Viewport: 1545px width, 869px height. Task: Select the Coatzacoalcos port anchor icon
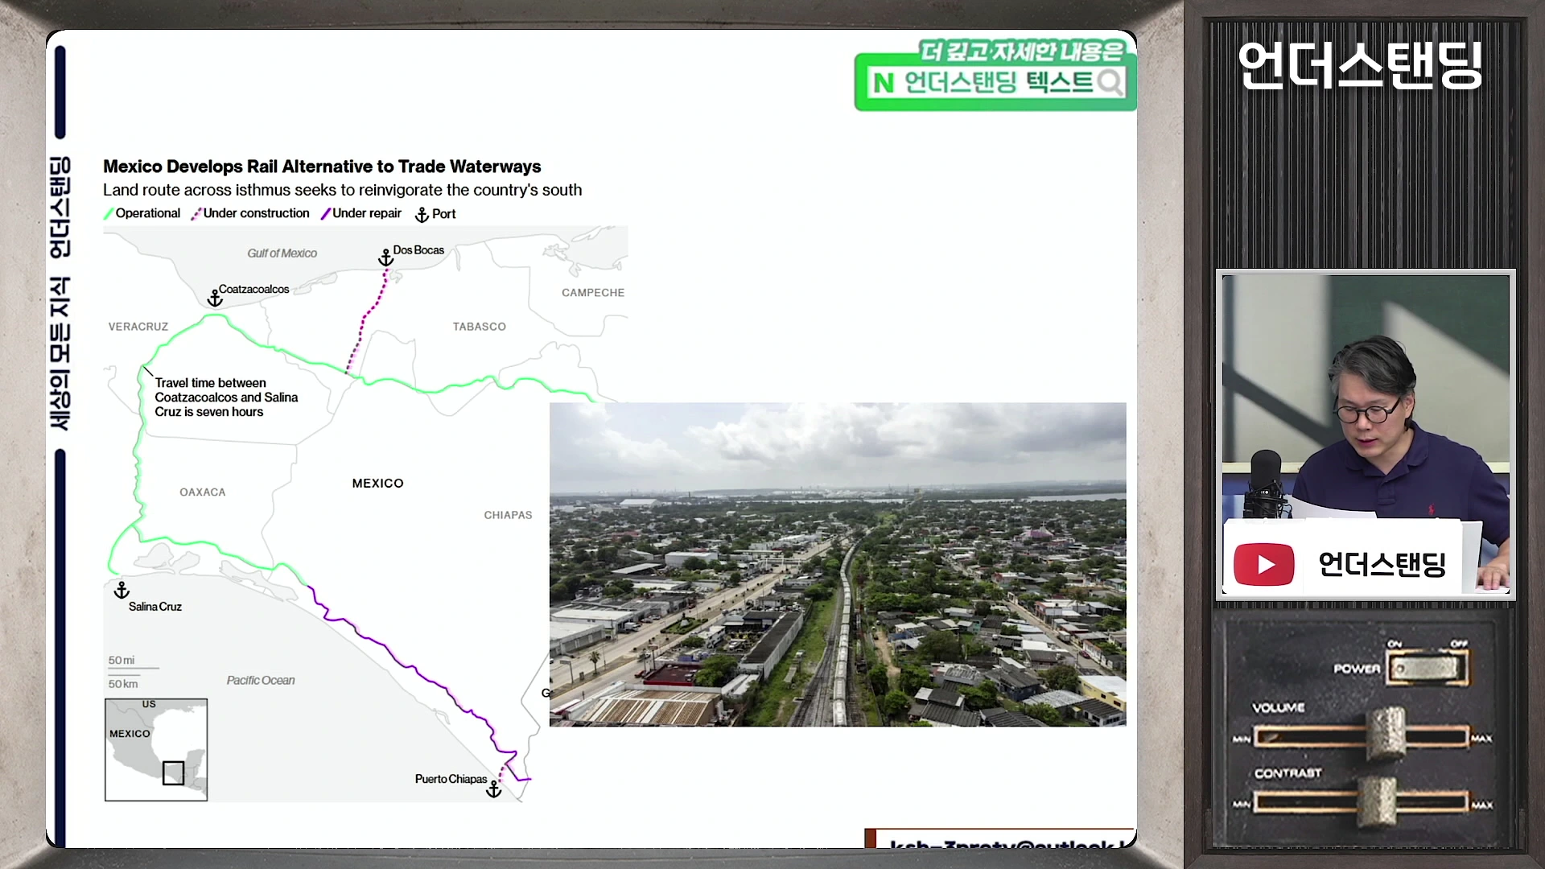215,299
